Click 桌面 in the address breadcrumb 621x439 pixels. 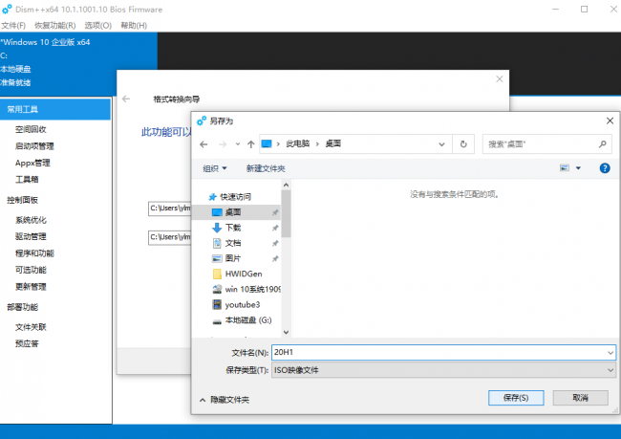333,144
